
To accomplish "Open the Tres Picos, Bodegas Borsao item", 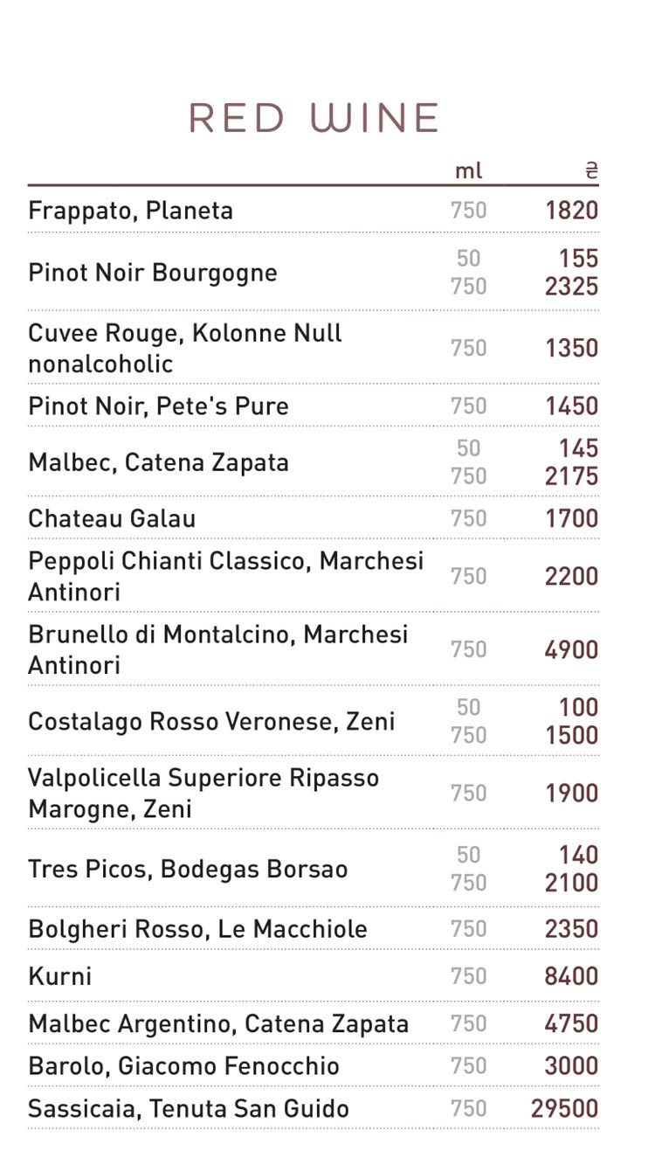I will (313, 869).
